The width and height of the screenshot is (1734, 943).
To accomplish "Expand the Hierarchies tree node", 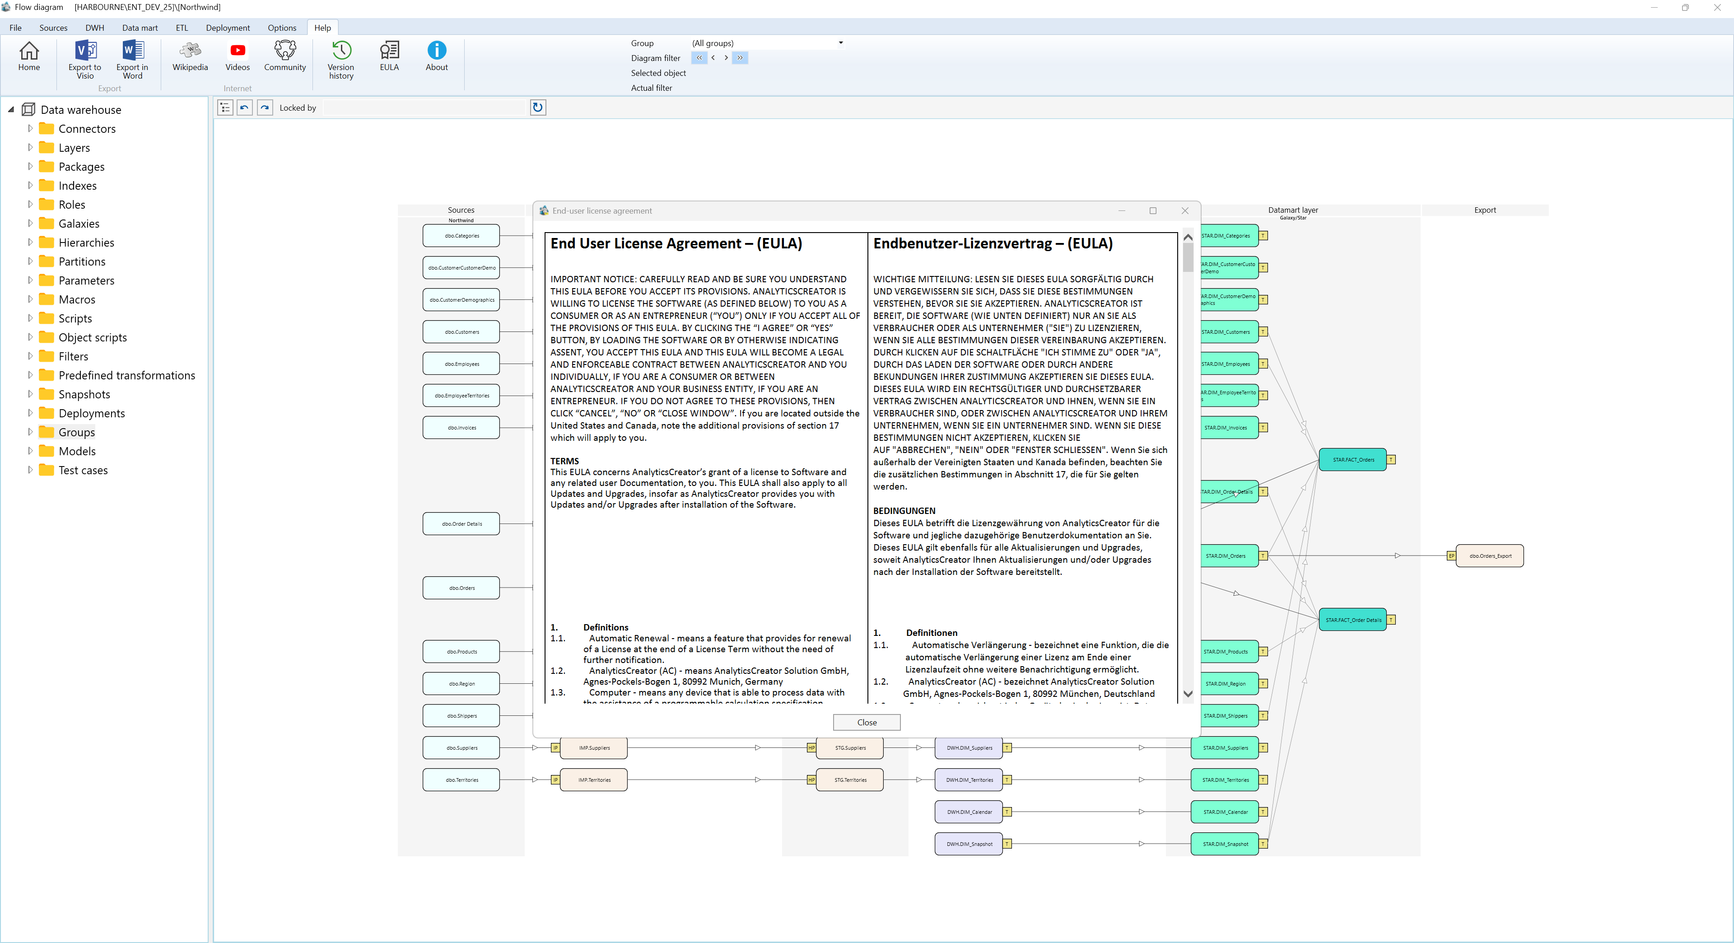I will (30, 242).
